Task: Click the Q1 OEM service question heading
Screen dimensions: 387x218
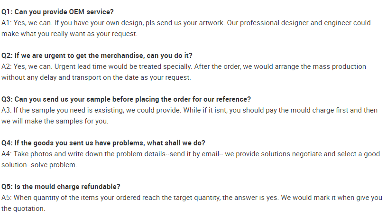Action: coord(61,11)
